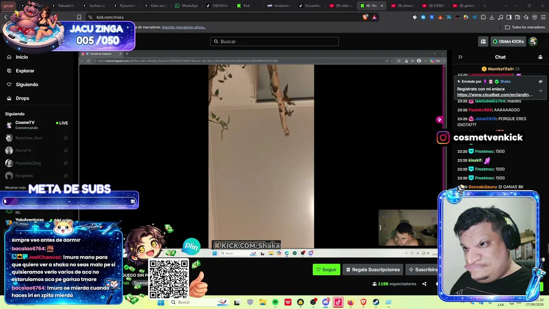Open Brave browser from the taskbar
This screenshot has height=309, width=549.
point(363,302)
